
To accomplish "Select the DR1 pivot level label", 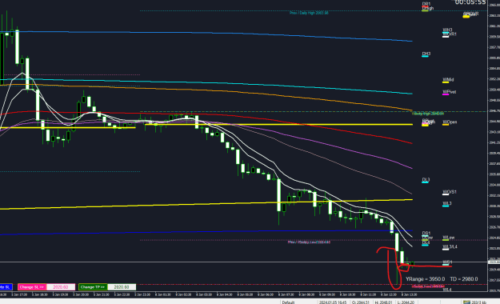I will pyautogui.click(x=426, y=4).
